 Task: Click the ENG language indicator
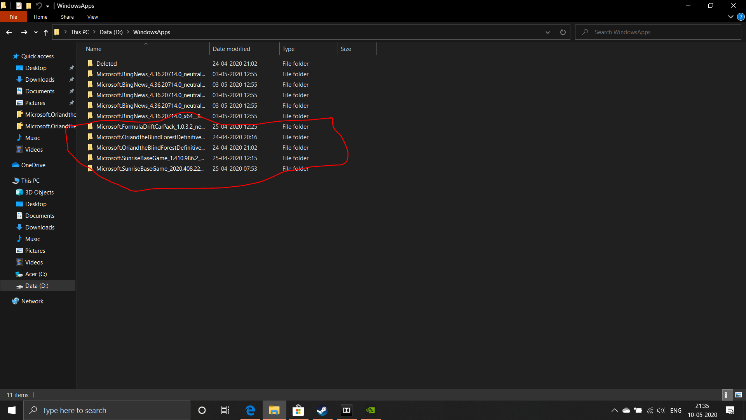(x=676, y=410)
